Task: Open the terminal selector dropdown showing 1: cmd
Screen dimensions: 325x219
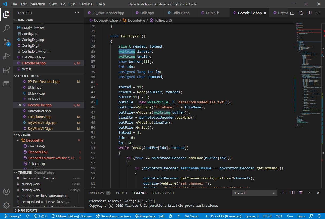Action: [255, 193]
